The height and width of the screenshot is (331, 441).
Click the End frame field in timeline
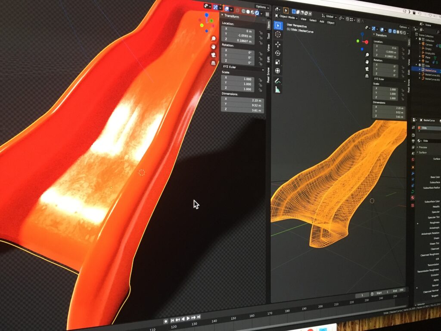tap(398, 290)
